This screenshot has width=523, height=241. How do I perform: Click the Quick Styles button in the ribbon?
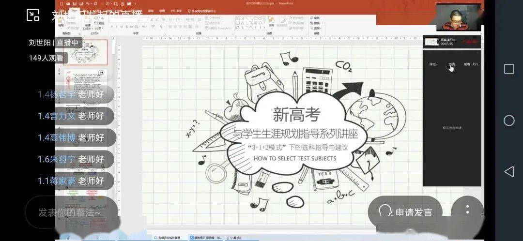(282, 22)
